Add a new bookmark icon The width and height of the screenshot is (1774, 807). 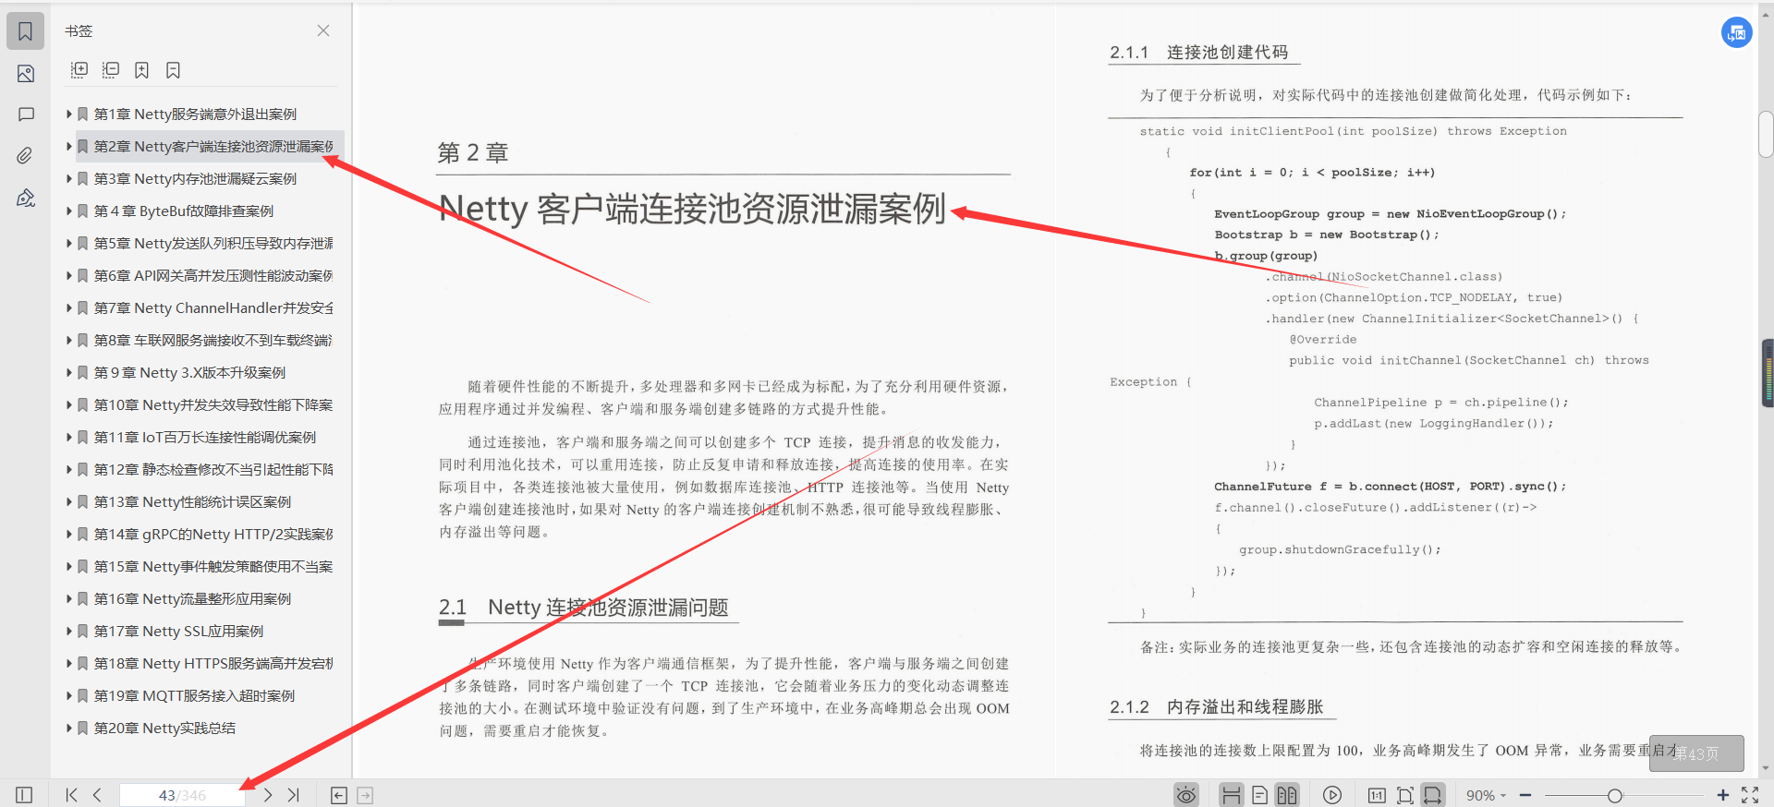(141, 70)
